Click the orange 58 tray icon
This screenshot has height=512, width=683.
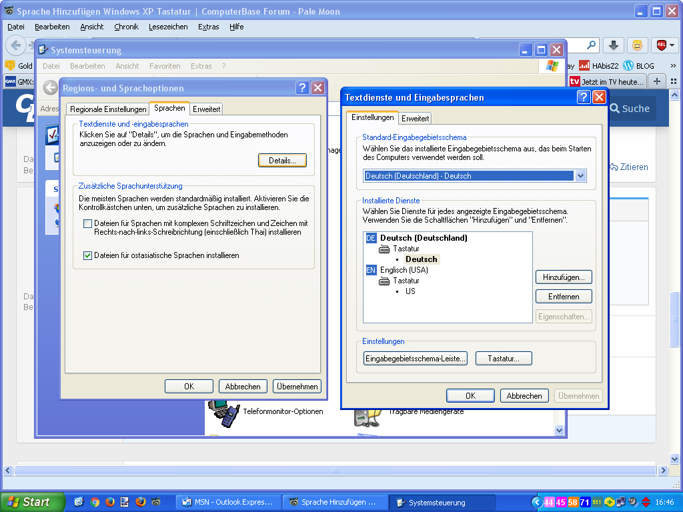[572, 502]
